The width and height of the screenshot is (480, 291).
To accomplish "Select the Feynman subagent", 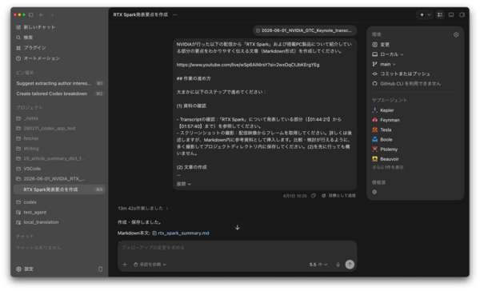I will (386, 120).
